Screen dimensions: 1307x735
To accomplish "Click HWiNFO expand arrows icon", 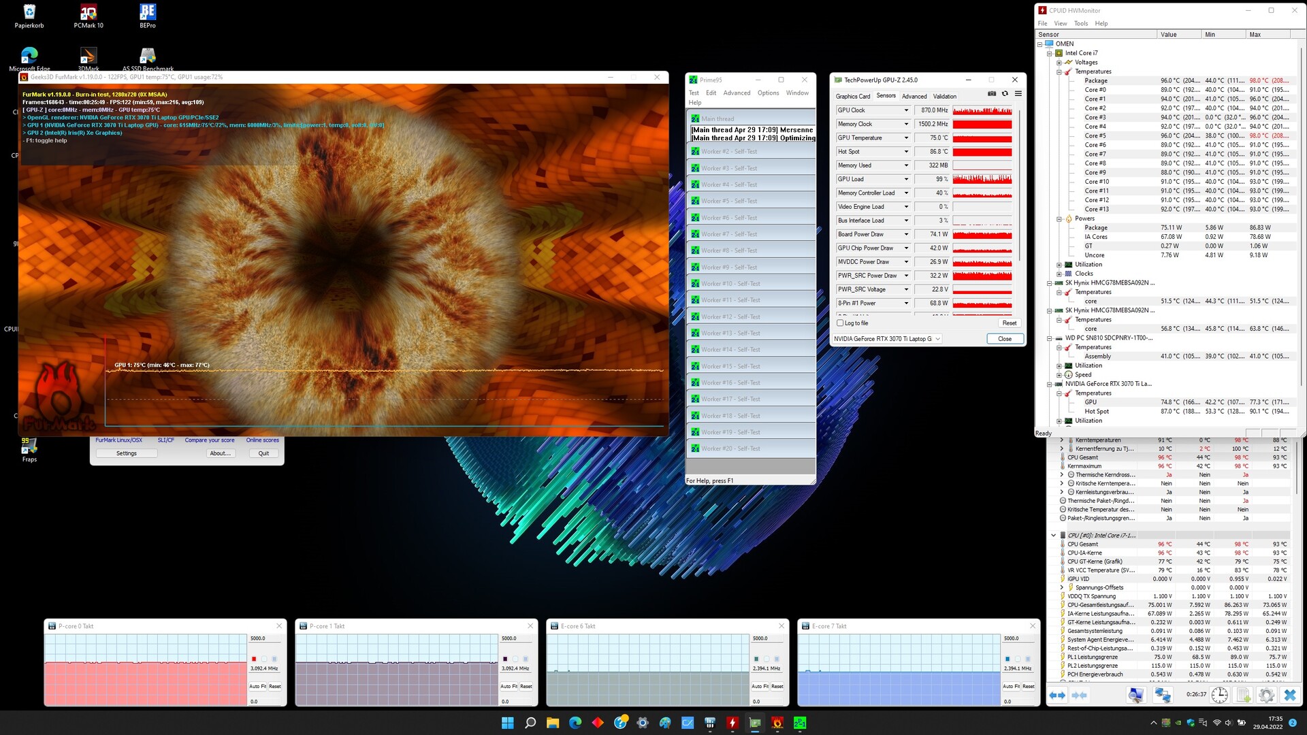I will [x=1057, y=695].
